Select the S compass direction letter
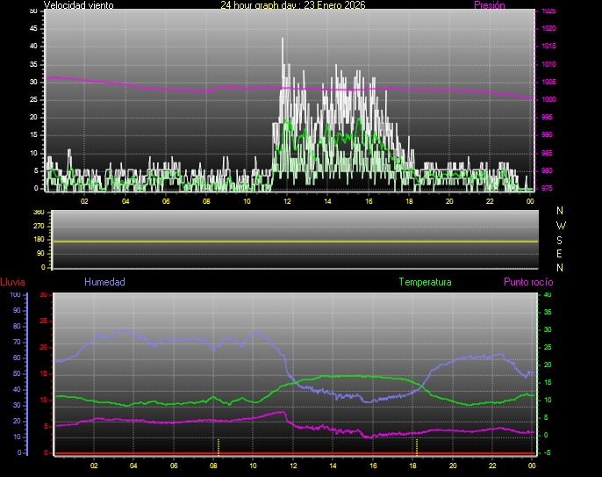Screen dimensions: 602x477 coord(561,239)
